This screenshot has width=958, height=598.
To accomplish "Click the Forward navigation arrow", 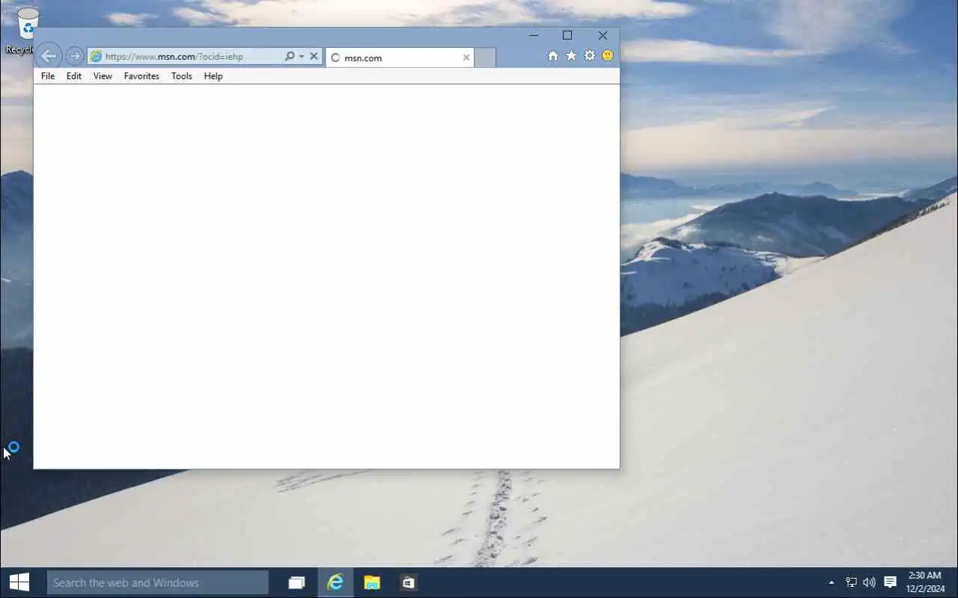I will tap(74, 56).
